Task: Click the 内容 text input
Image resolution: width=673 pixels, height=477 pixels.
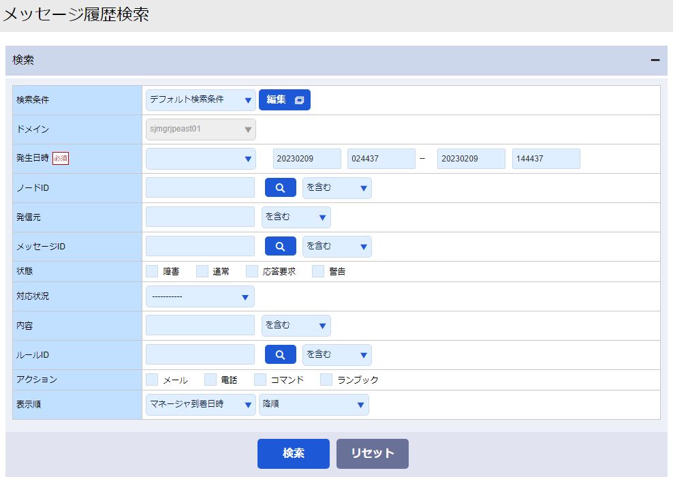Action: pyautogui.click(x=200, y=325)
